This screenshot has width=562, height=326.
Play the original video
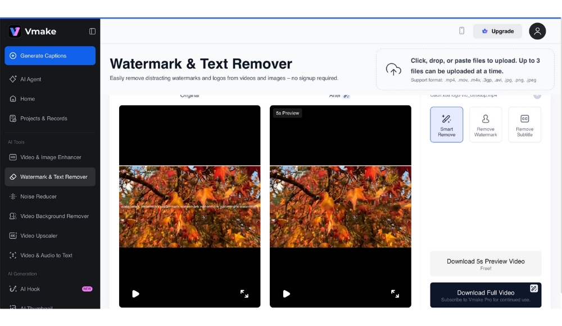pyautogui.click(x=135, y=293)
